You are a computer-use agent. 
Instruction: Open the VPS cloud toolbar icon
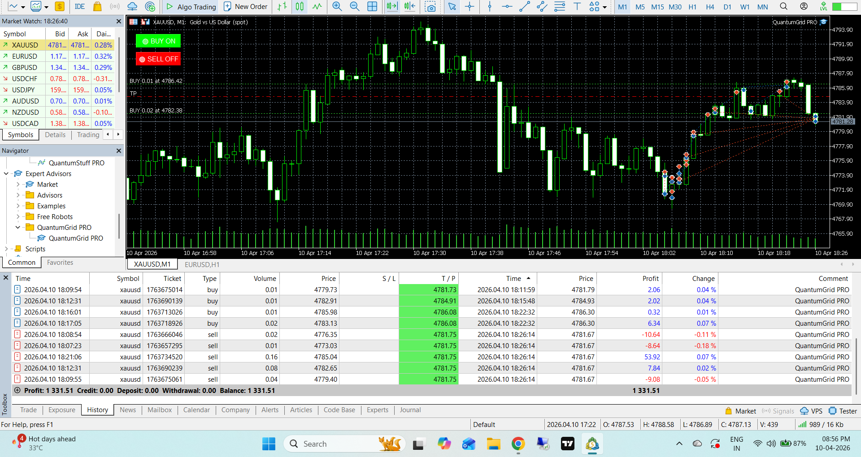132,6
